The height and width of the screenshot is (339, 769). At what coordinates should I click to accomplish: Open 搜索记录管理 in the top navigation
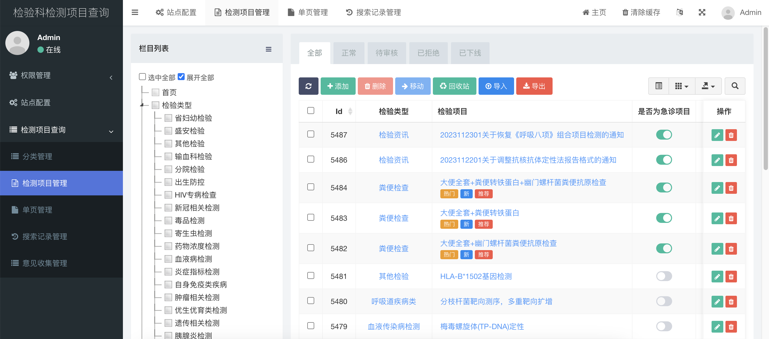(x=373, y=13)
